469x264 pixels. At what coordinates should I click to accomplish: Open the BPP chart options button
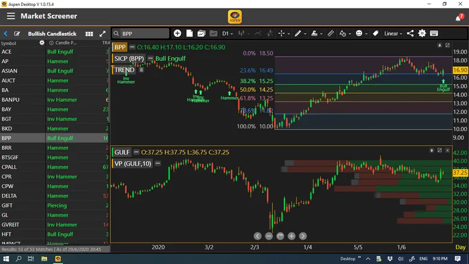tap(132, 47)
